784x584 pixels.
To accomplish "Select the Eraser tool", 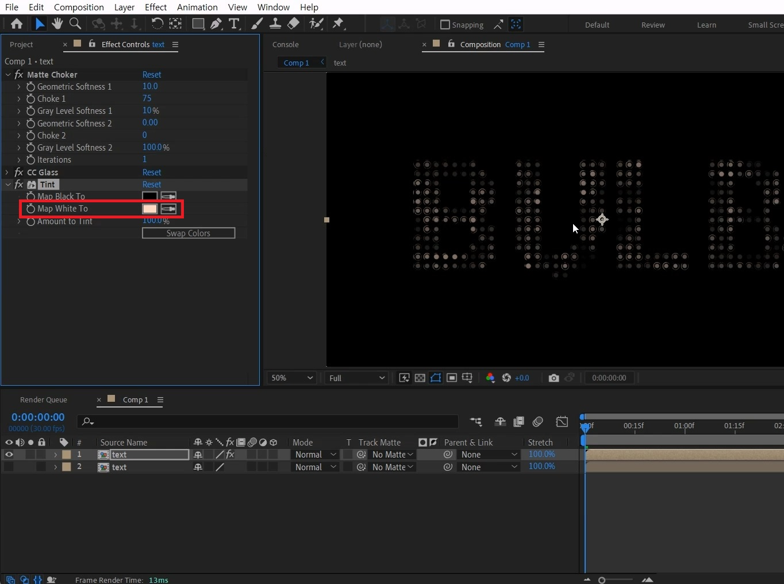I will click(293, 24).
